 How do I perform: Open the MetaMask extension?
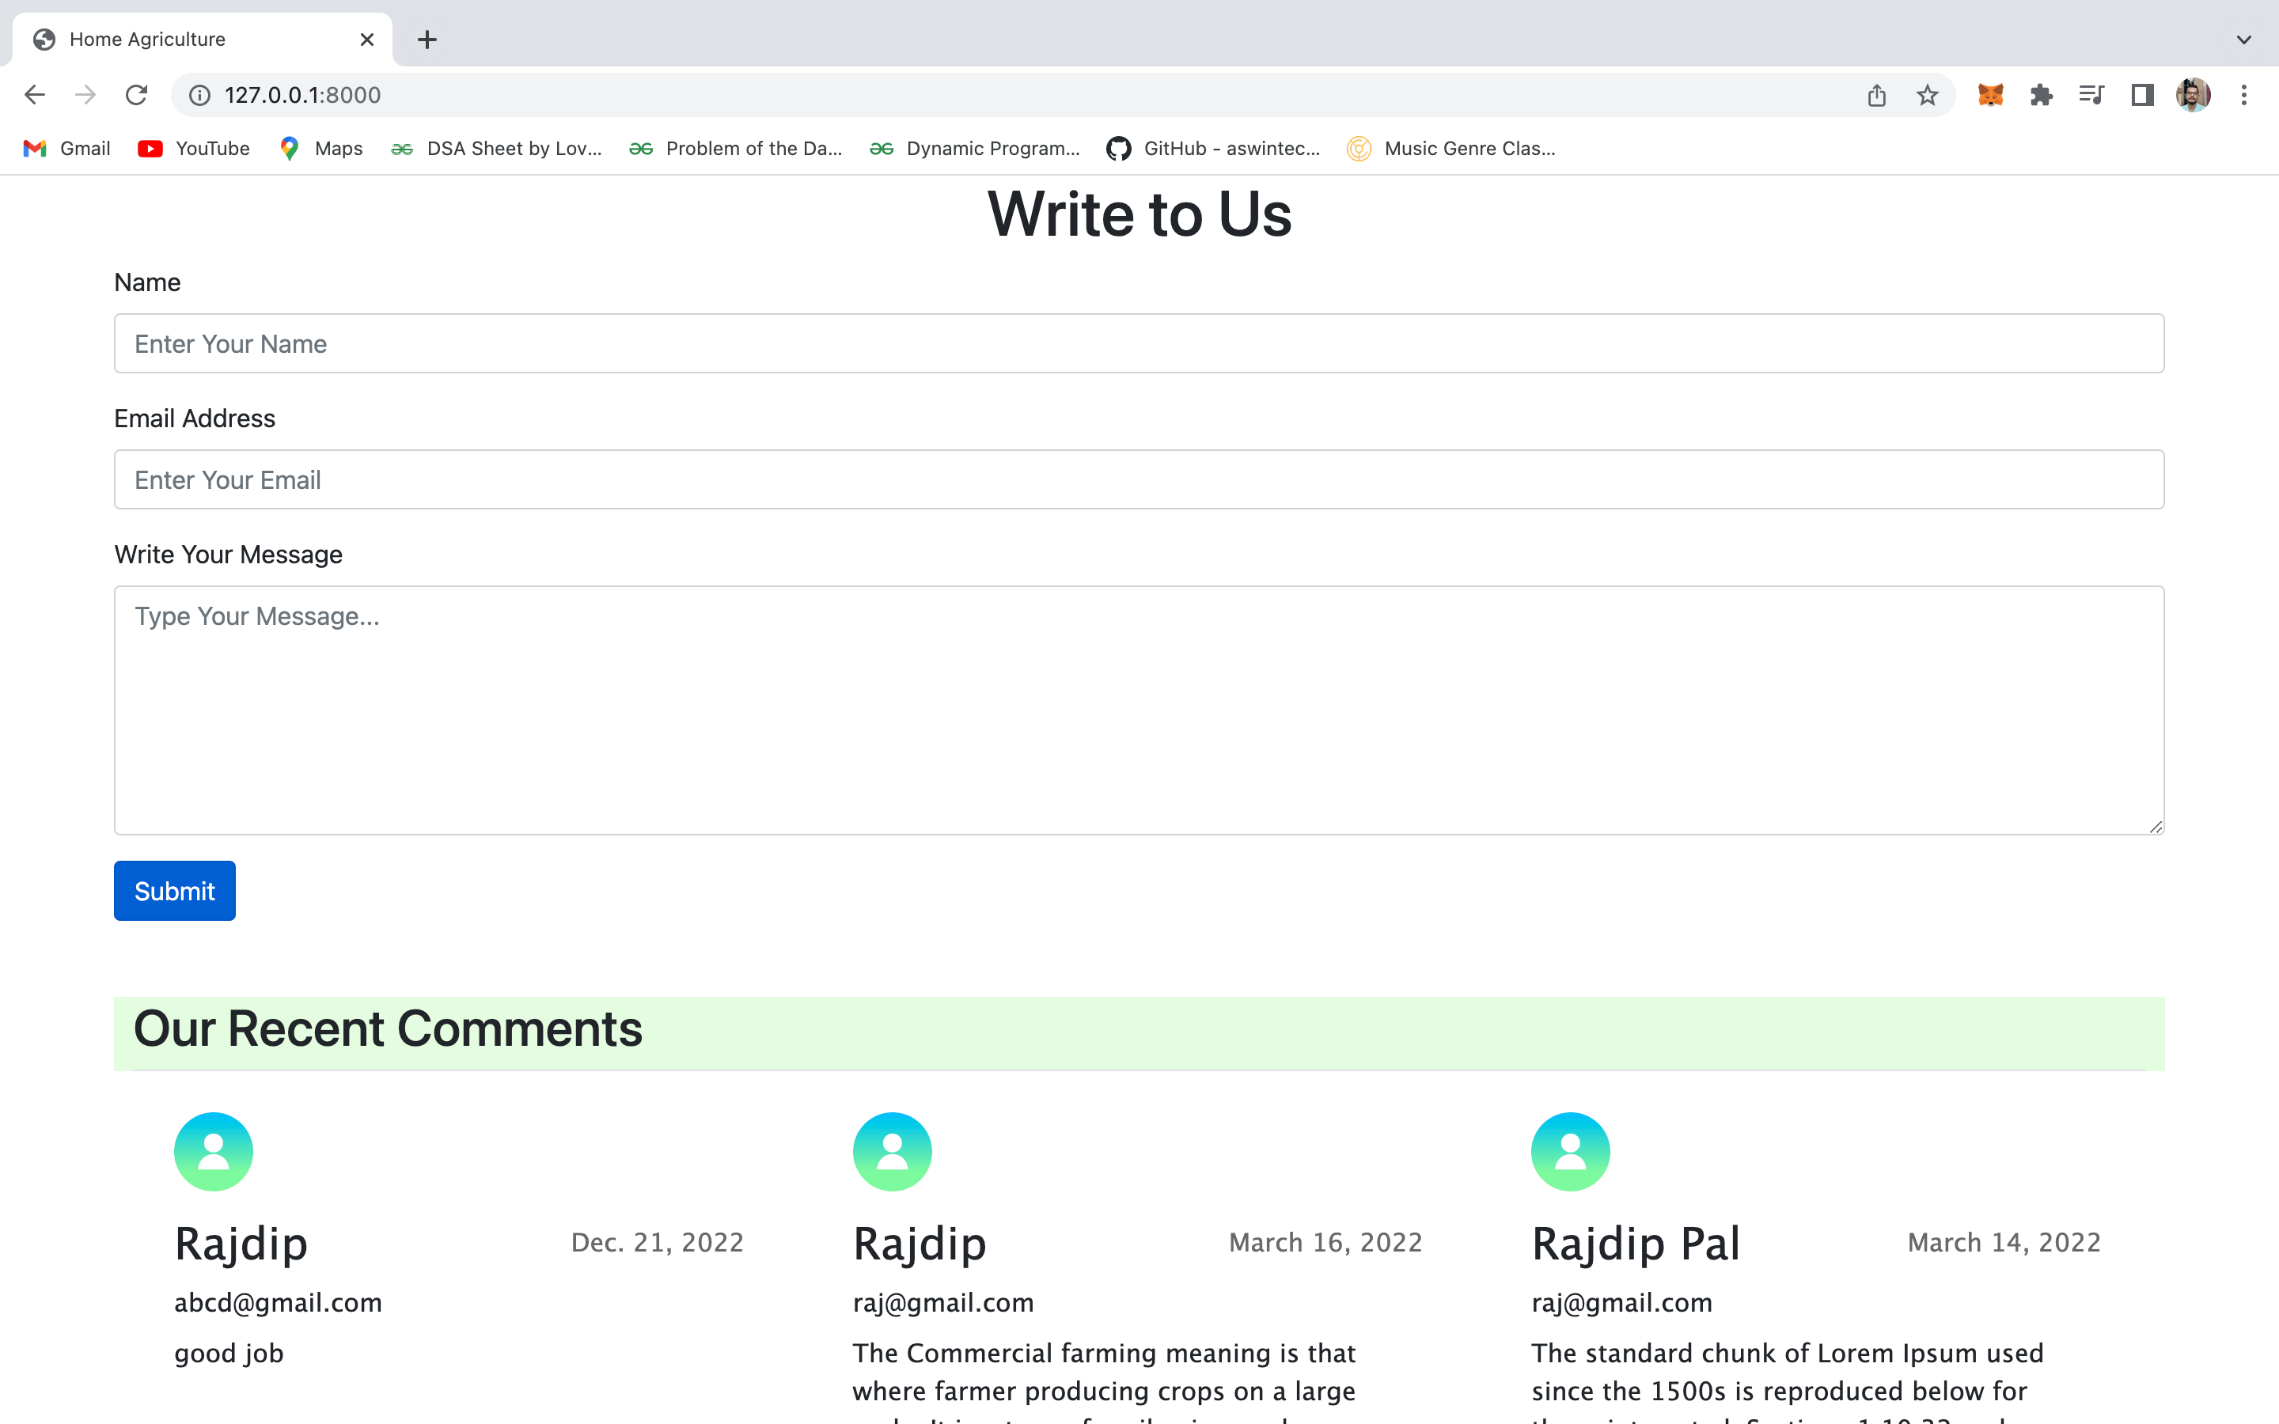(x=1992, y=94)
